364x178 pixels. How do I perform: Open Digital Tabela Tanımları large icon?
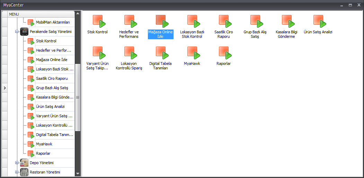tap(162, 53)
